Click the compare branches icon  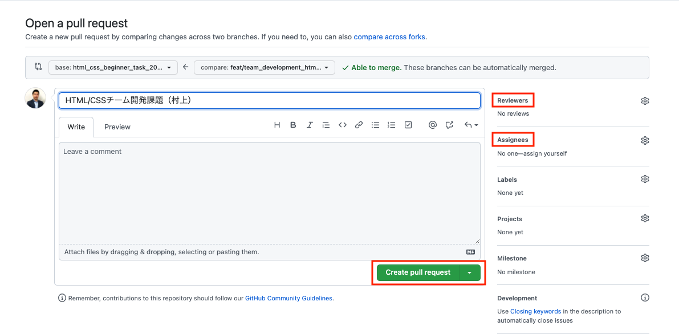[38, 67]
